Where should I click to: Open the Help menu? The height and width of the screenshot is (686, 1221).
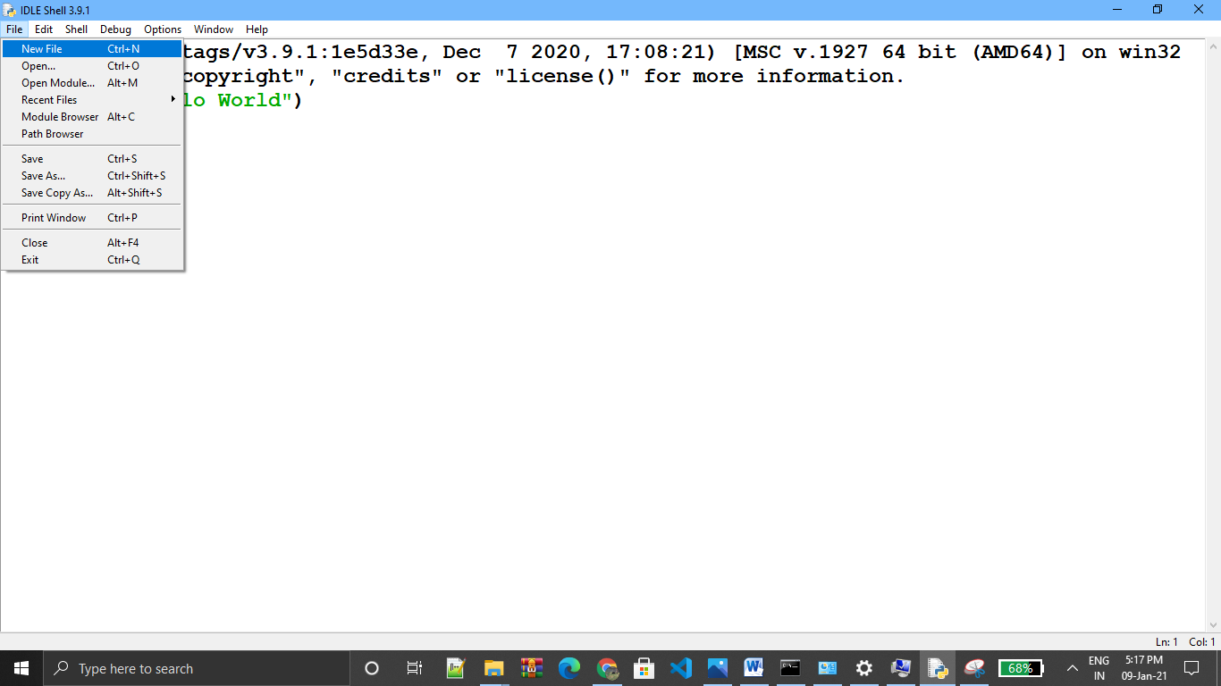(x=257, y=29)
